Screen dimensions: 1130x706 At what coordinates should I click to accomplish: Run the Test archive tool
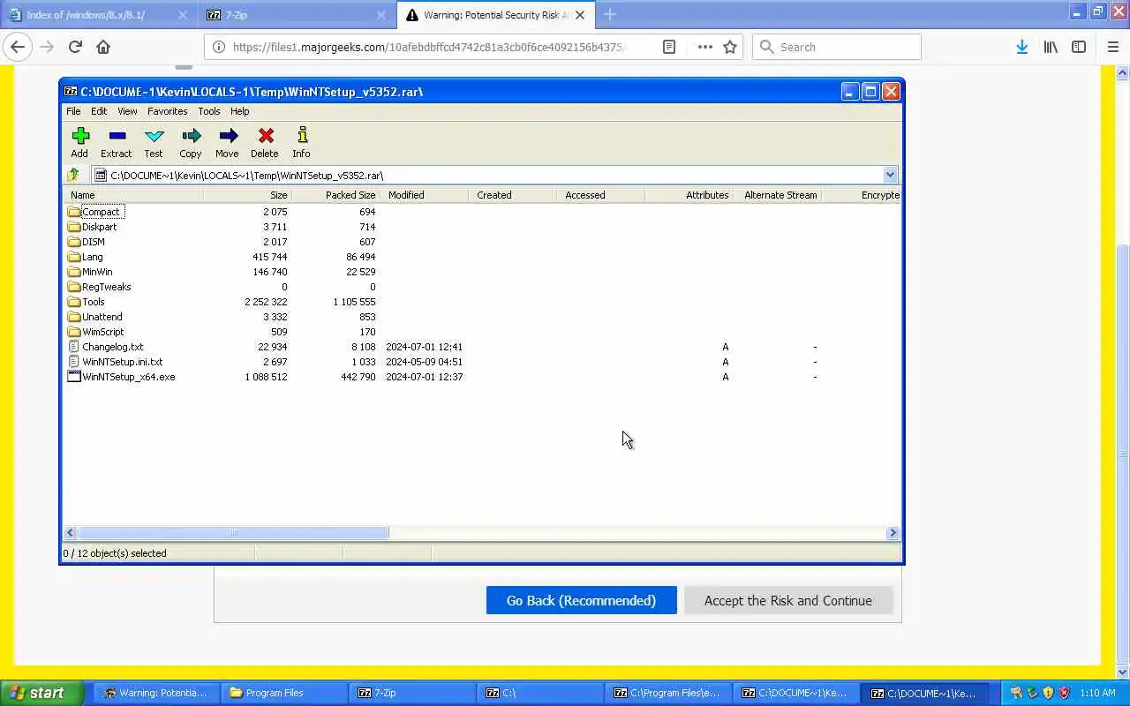(x=154, y=136)
